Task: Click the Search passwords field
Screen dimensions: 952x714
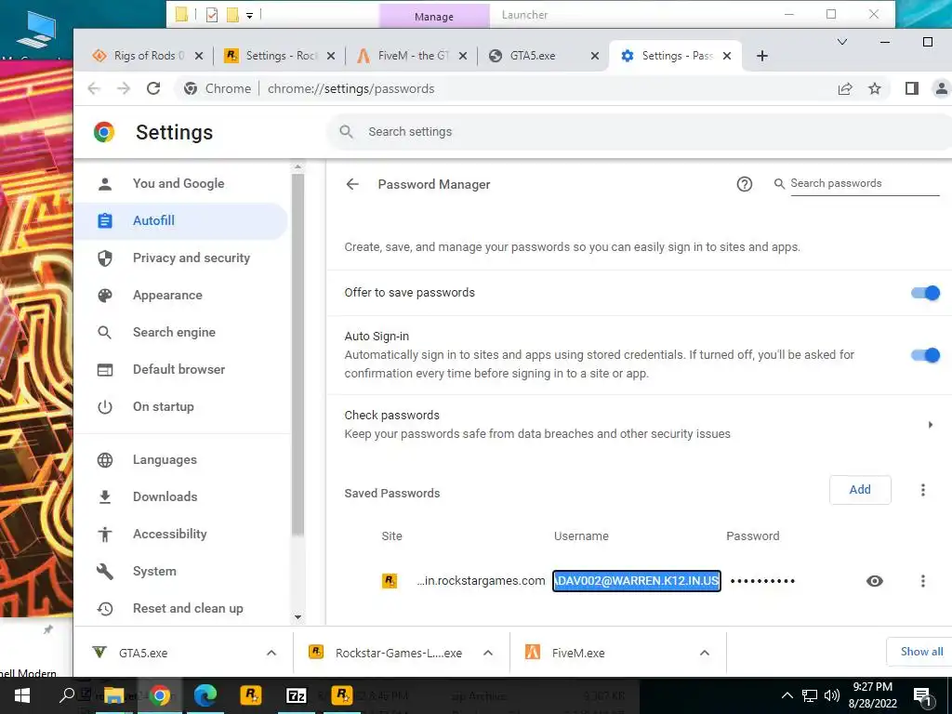Action: click(864, 183)
